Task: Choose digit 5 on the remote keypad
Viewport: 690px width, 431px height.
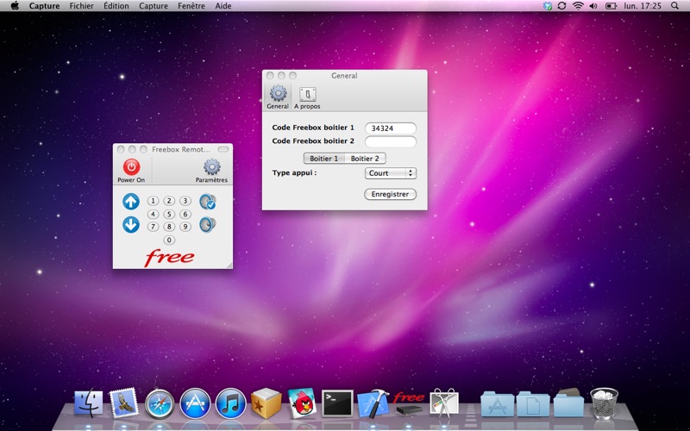Action: coord(169,214)
